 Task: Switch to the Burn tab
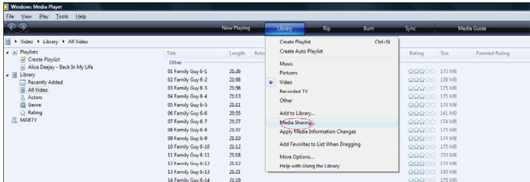click(368, 29)
